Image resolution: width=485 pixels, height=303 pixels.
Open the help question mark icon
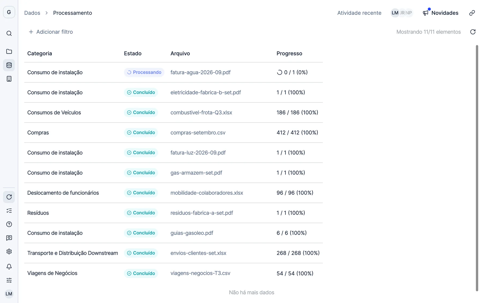pos(9,224)
